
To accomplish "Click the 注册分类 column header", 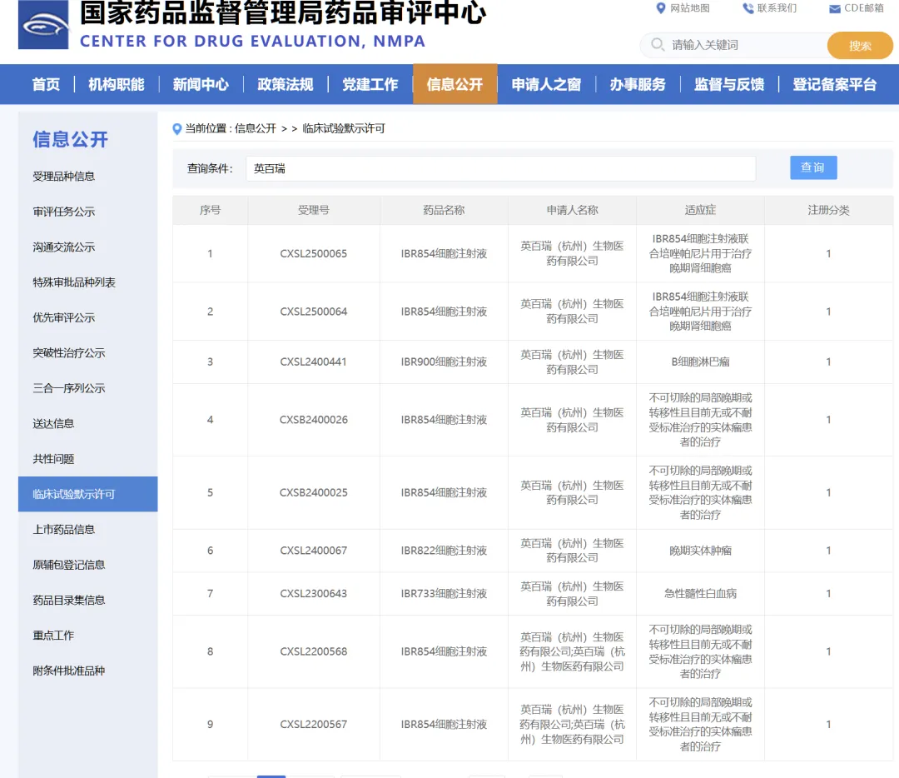I will 828,210.
